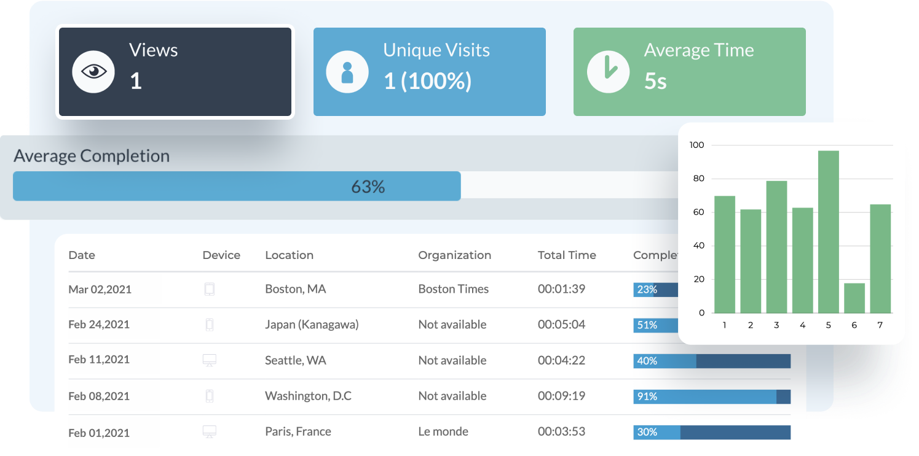Click the shortest chart bar, number 6
This screenshot has height=456, width=919.
point(854,298)
